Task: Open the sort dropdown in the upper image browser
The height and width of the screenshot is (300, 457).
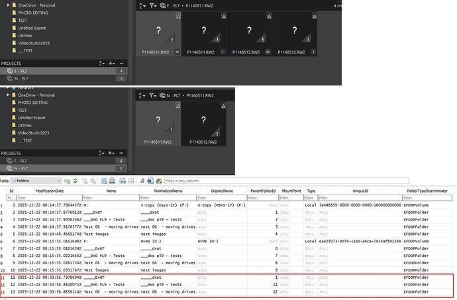Action: pos(142,5)
